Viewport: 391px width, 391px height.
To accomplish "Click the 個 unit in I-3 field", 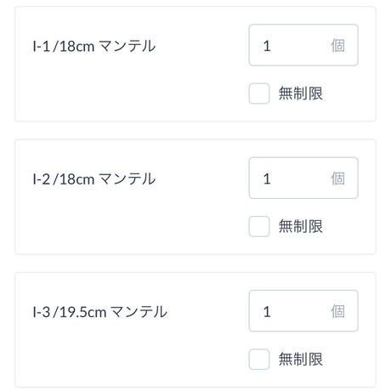I will 337,311.
